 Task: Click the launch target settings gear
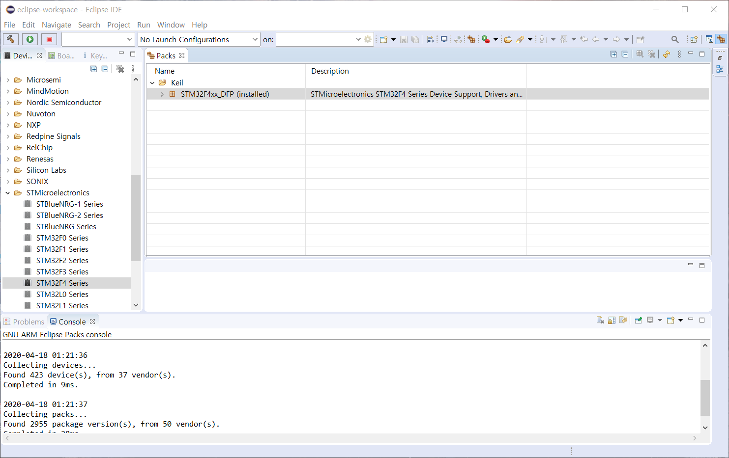pyautogui.click(x=368, y=39)
